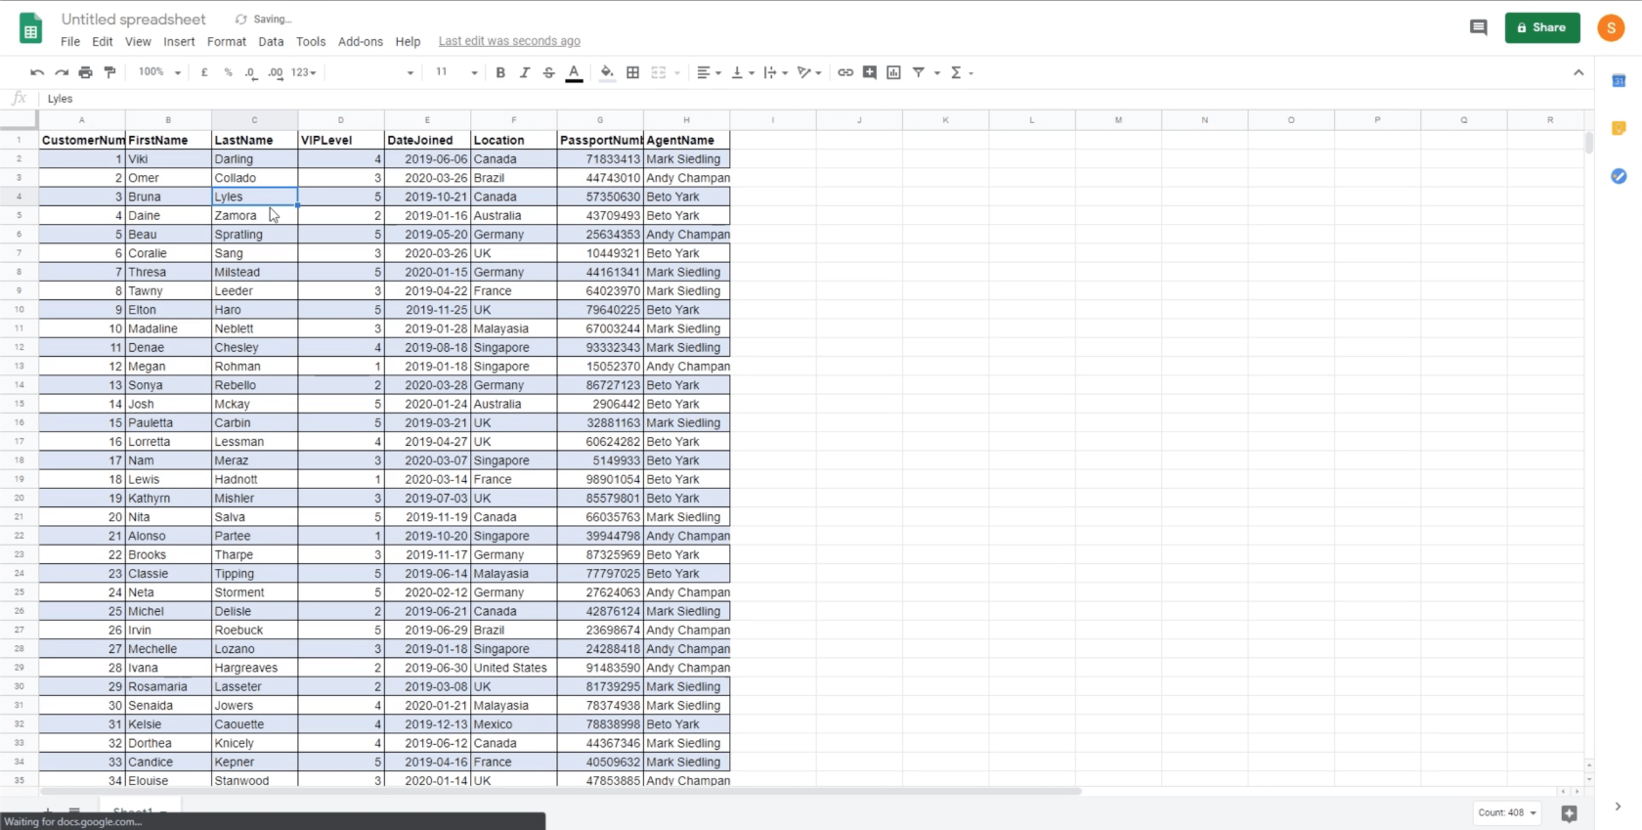The width and height of the screenshot is (1642, 830).
Task: Click the Undo icon
Action: [37, 72]
